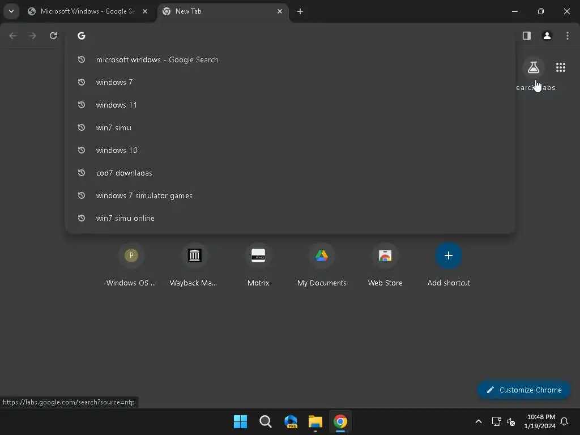Click the Chrome taskbar icon
This screenshot has height=435, width=580.
point(340,421)
